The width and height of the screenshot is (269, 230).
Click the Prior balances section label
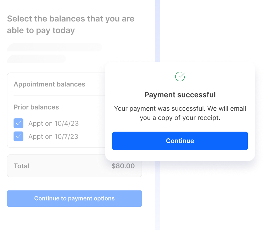click(36, 107)
